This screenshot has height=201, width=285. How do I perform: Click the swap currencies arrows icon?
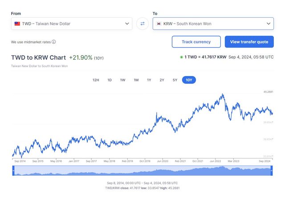pos(142,24)
